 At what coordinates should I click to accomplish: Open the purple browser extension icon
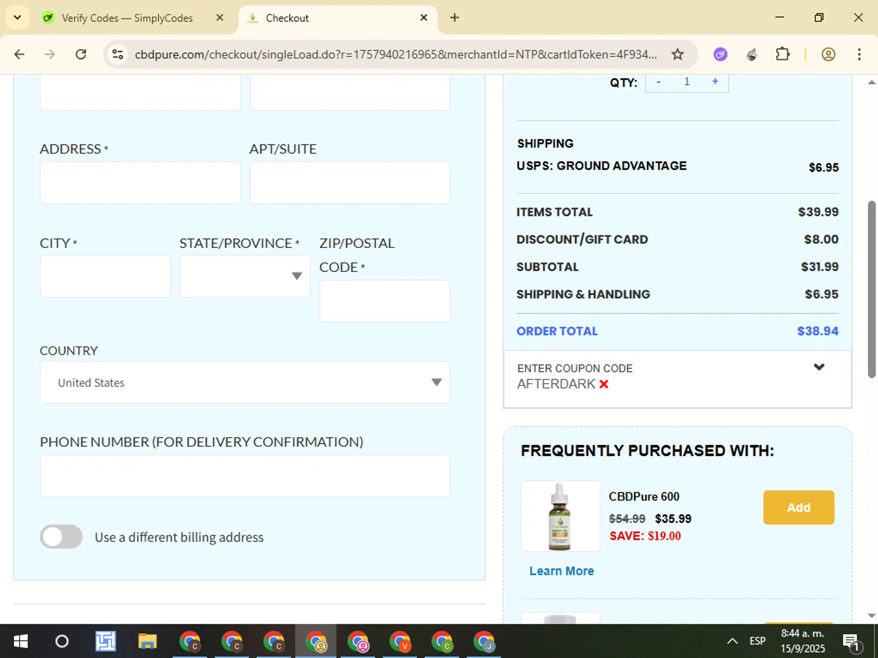pos(721,54)
